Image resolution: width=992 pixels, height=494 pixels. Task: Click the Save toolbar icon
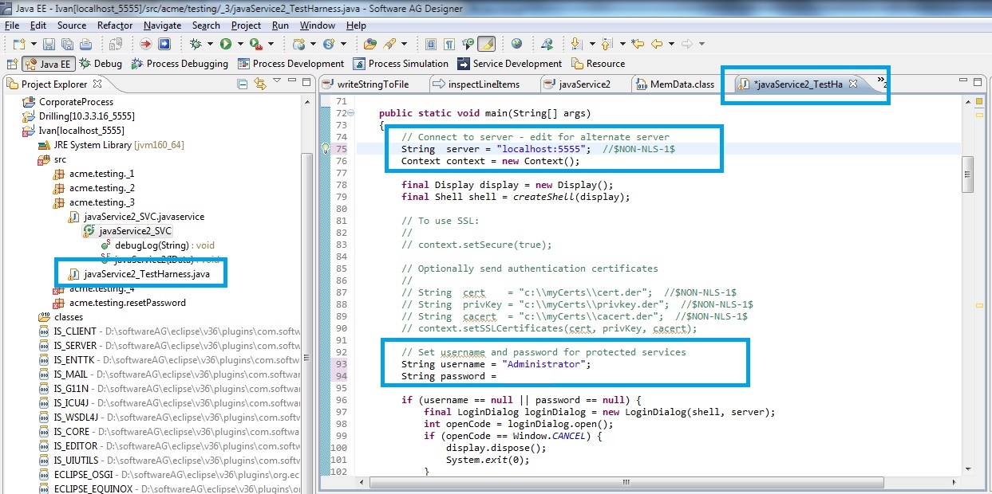tap(48, 44)
